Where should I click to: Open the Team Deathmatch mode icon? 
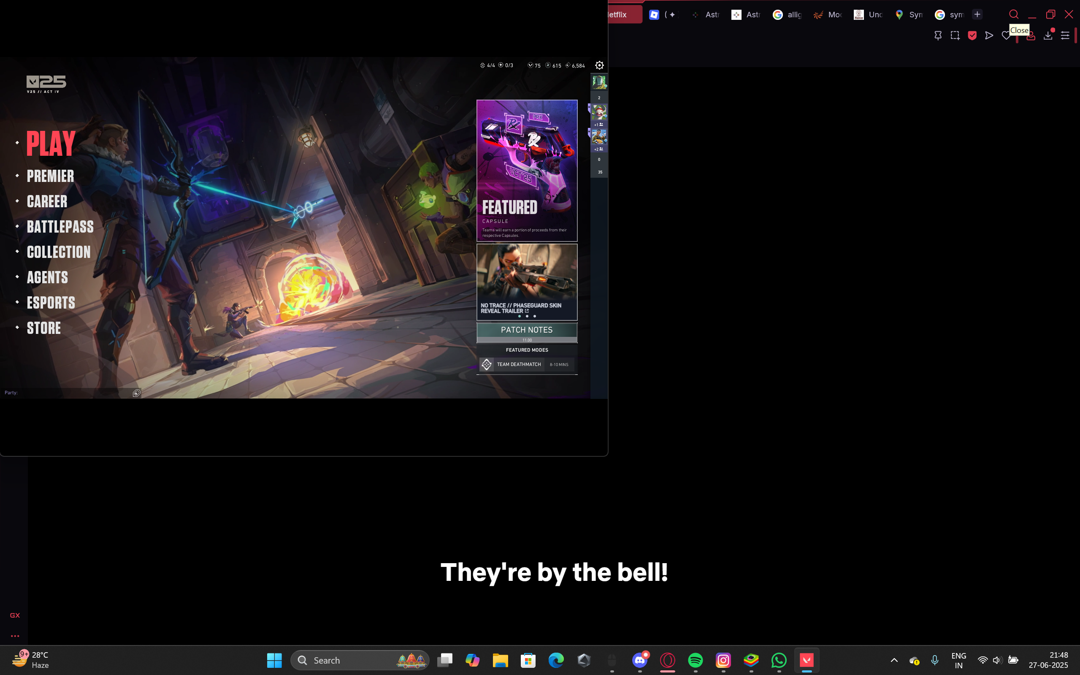(x=487, y=364)
